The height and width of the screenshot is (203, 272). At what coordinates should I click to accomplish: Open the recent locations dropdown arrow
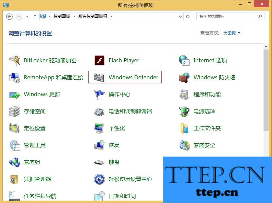tap(27, 17)
